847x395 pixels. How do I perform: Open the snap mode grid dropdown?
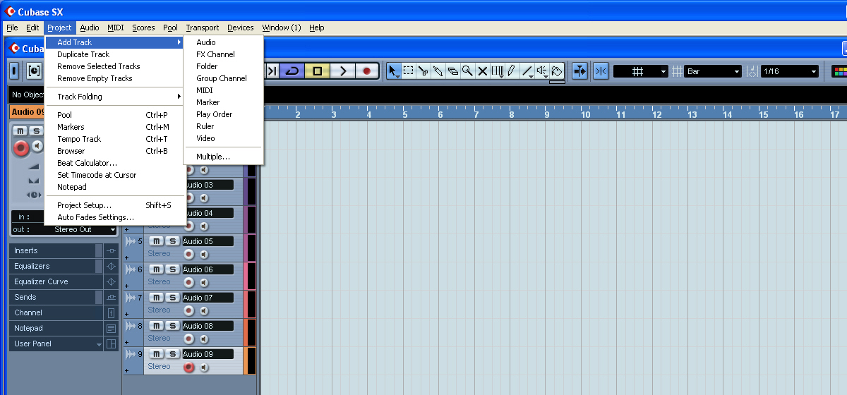click(x=641, y=71)
